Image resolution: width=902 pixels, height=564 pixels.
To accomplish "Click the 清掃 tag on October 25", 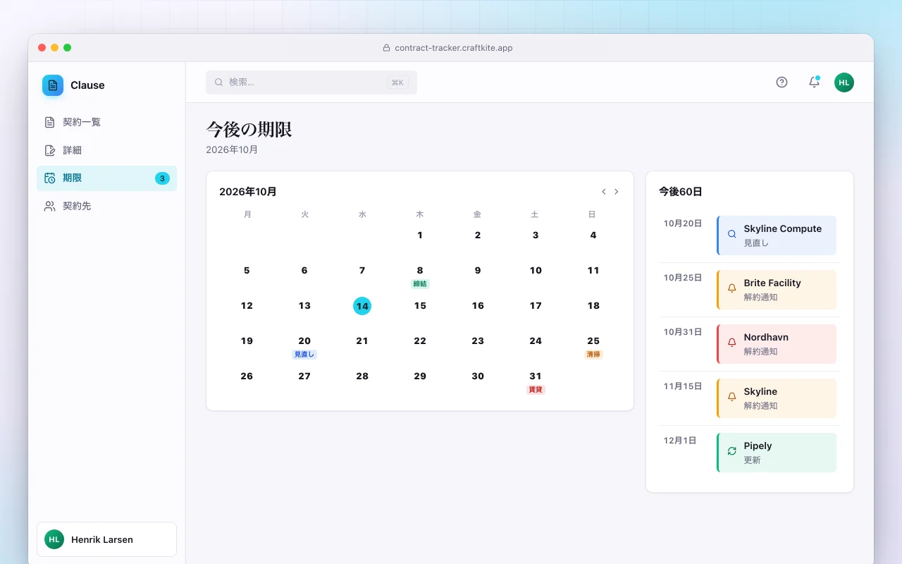I will (593, 355).
